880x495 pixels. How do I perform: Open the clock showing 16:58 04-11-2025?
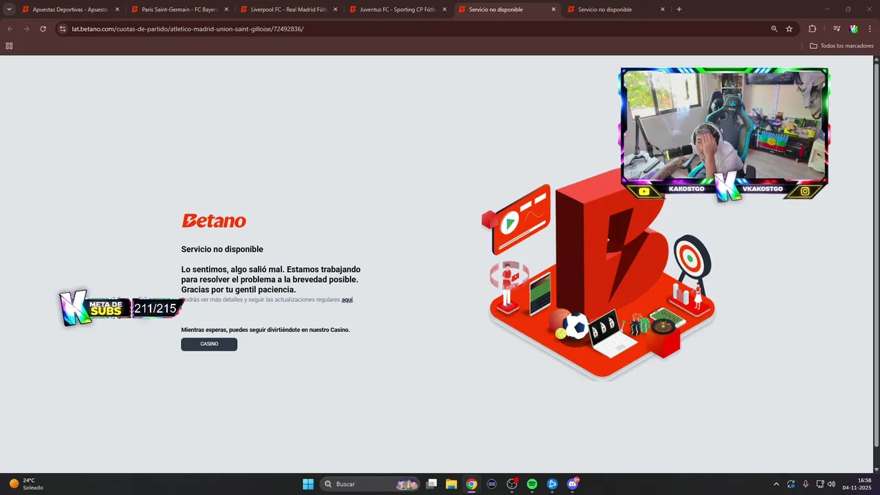(857, 484)
